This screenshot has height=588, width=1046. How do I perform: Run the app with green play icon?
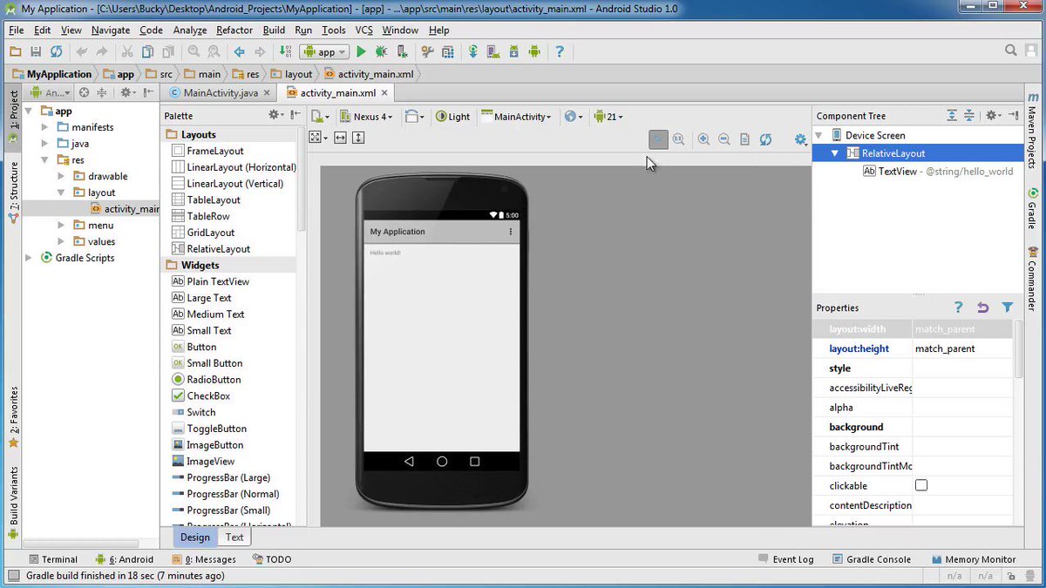pyautogui.click(x=361, y=52)
